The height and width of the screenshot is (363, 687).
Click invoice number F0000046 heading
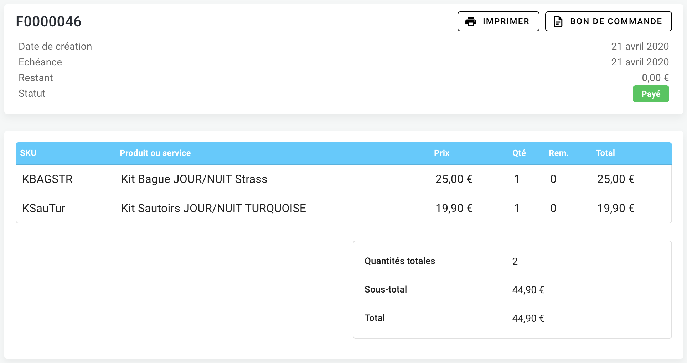click(x=49, y=22)
